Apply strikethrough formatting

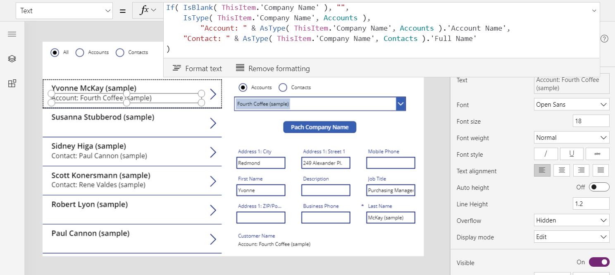[597, 153]
